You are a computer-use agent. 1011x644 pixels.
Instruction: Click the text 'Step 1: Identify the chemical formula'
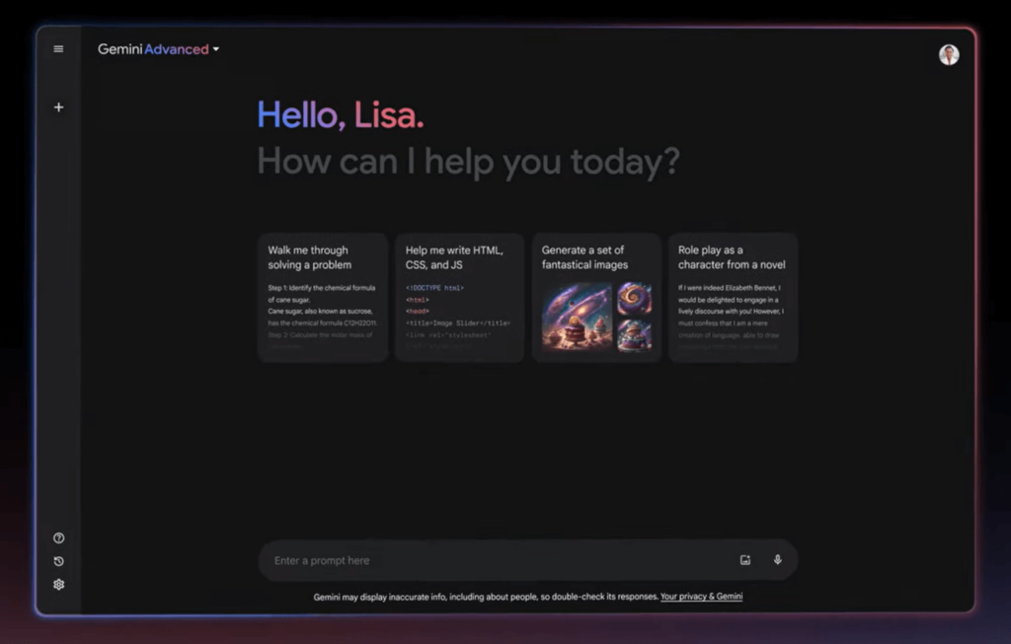coord(321,288)
